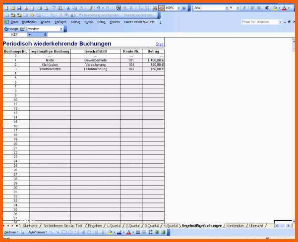
Task: Select the Rectangle shape tool in drawing toolbar
Action: [64, 232]
